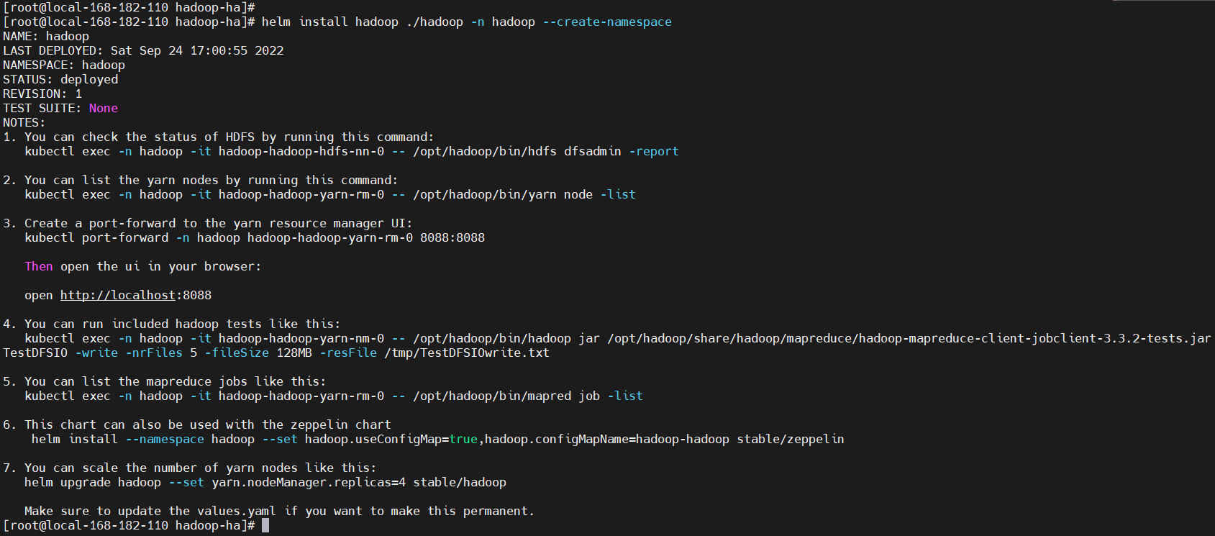Click the magenta 'Then' word
Image resolution: width=1215 pixels, height=536 pixels.
click(x=39, y=266)
